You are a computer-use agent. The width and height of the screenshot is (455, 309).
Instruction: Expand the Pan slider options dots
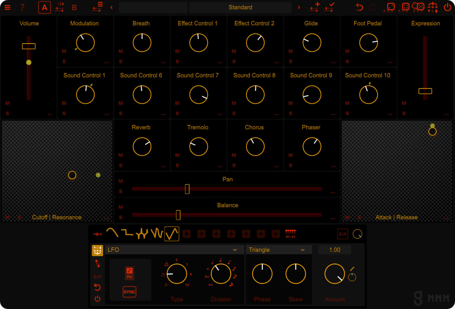click(333, 192)
